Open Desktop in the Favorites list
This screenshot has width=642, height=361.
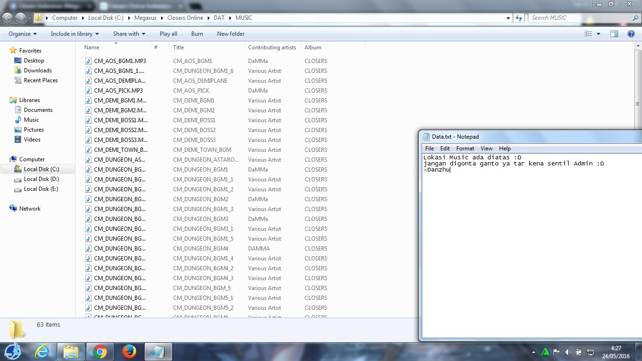click(x=34, y=61)
